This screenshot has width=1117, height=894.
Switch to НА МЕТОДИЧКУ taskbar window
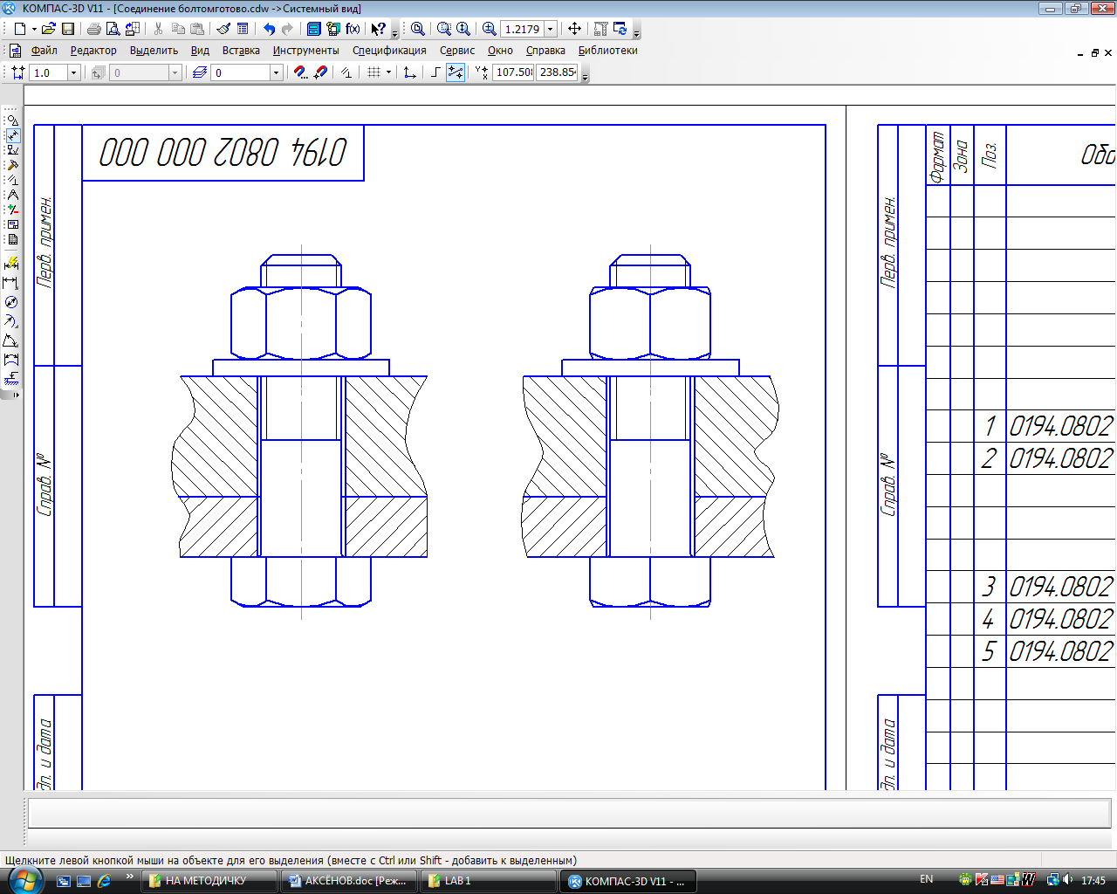(209, 881)
